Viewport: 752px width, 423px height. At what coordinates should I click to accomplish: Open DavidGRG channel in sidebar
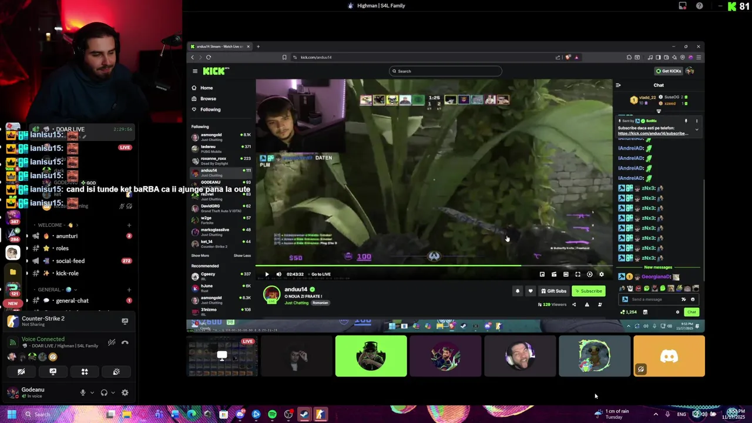click(221, 207)
